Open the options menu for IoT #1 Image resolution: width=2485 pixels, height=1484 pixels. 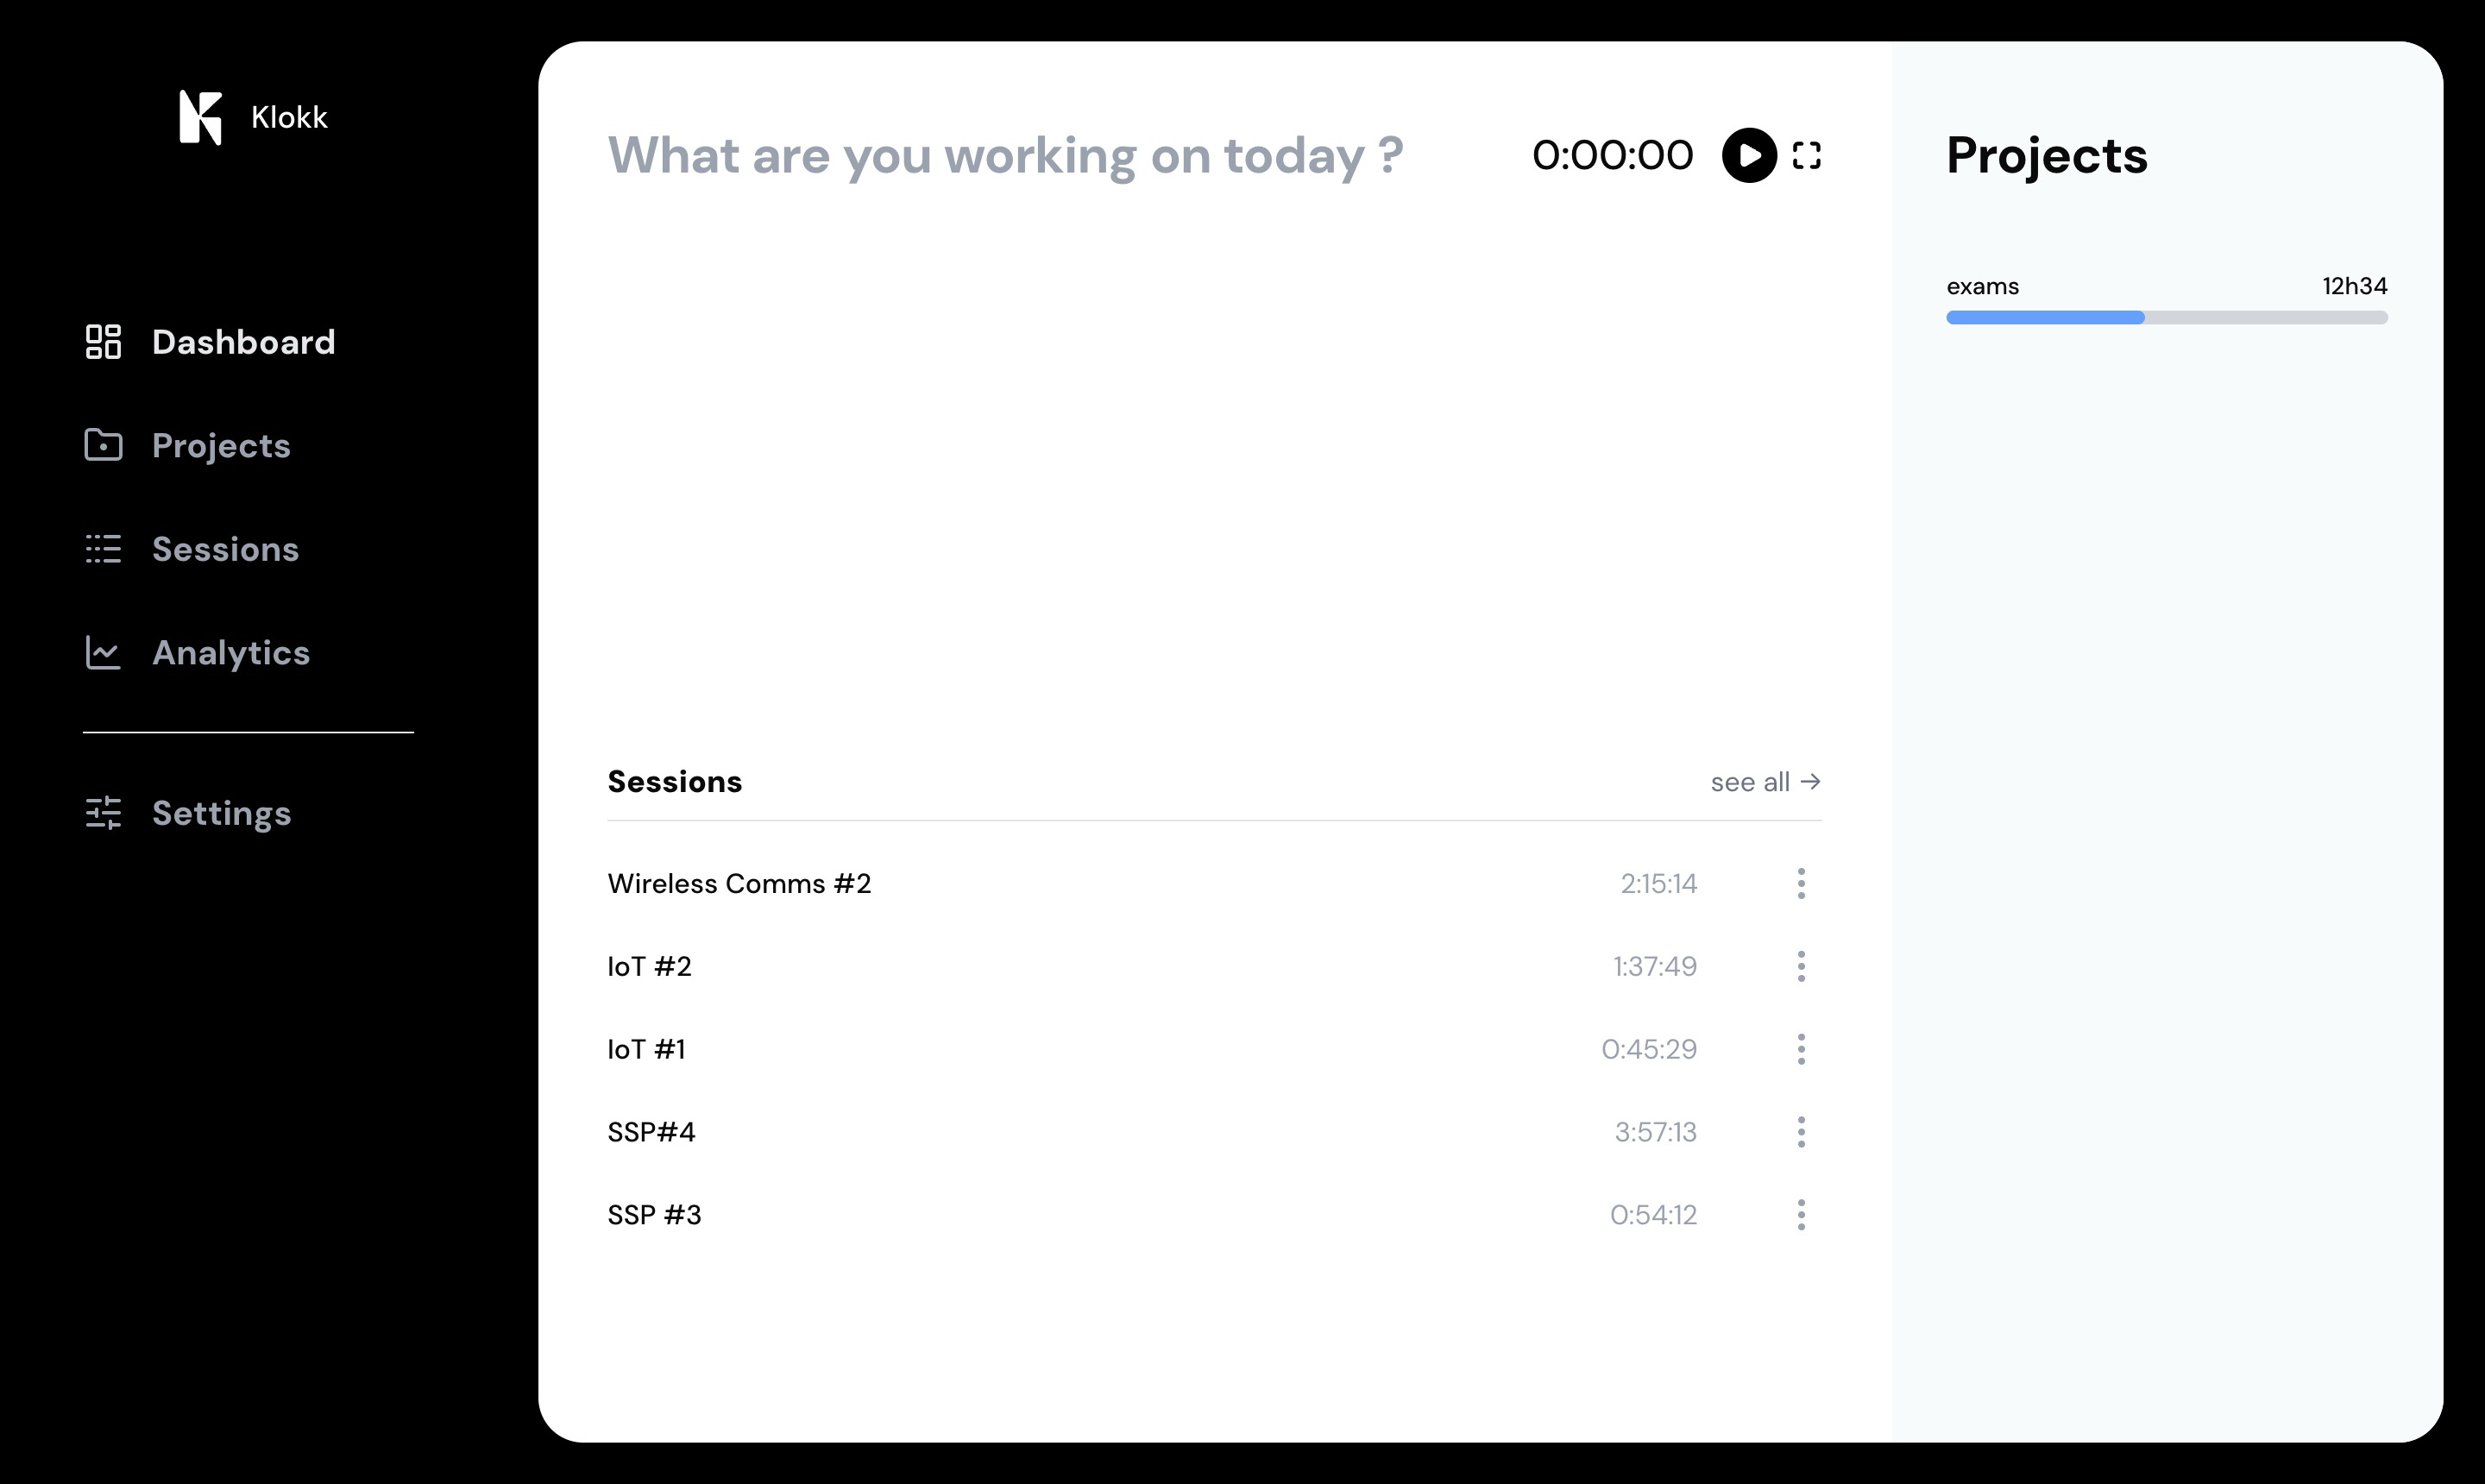1801,1049
